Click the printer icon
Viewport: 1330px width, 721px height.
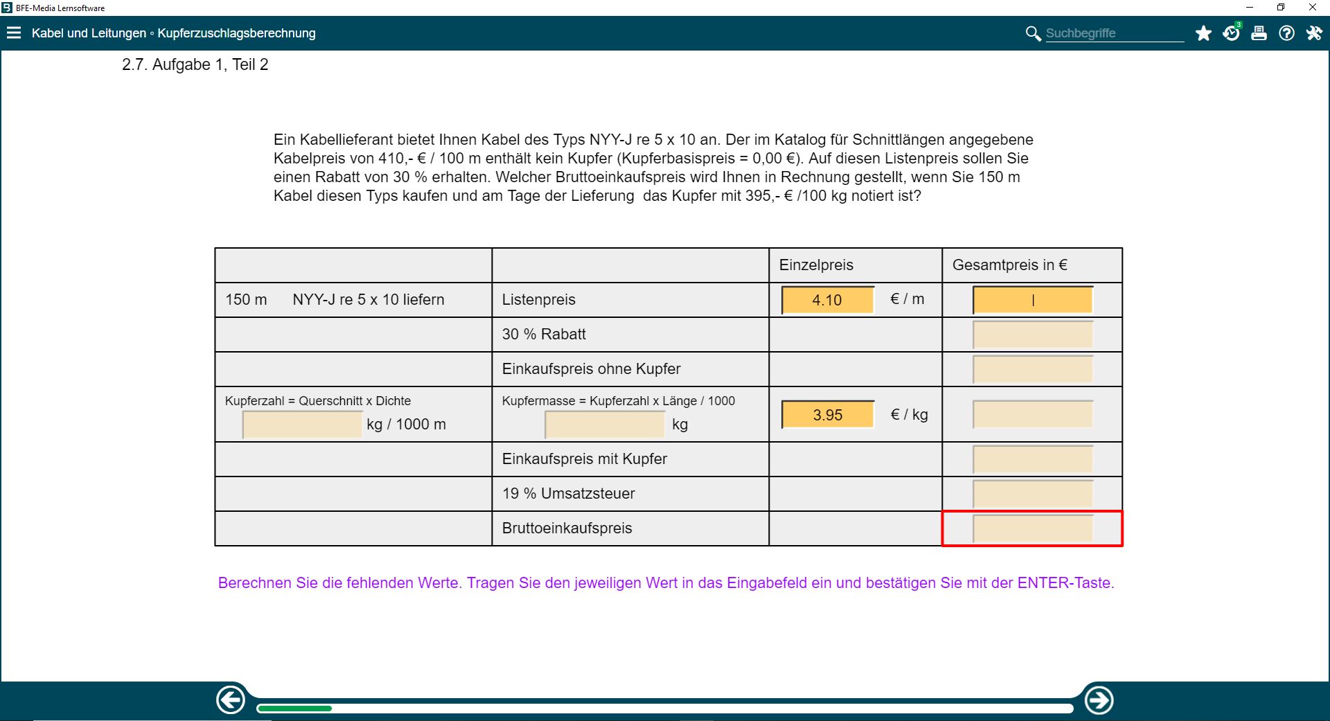1259,33
